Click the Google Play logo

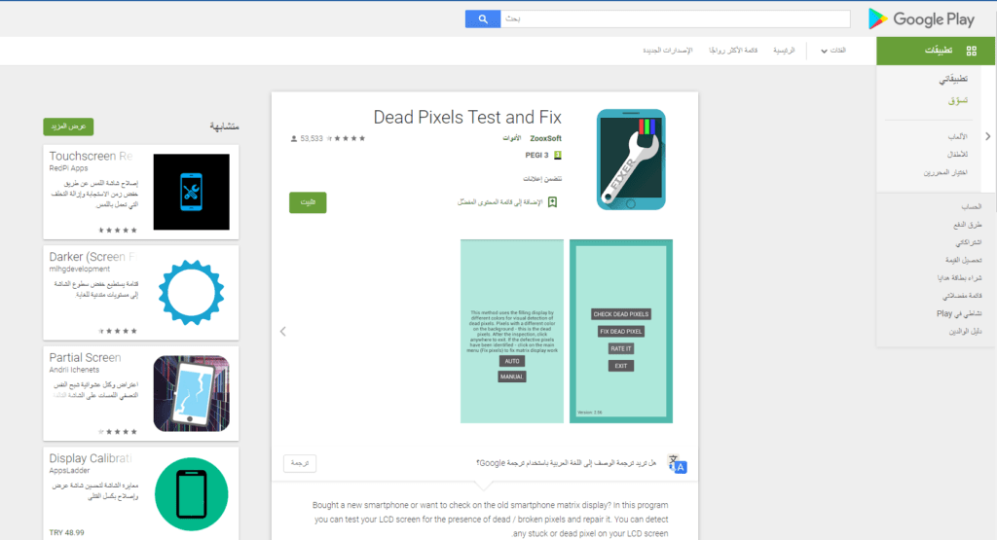[920, 18]
